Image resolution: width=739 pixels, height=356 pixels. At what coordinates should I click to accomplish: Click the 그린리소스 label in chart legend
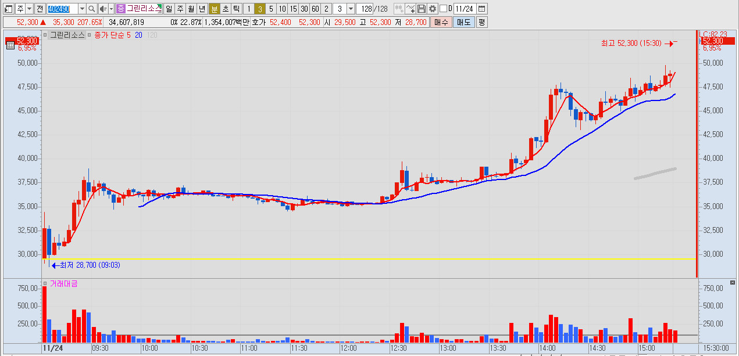(x=67, y=35)
